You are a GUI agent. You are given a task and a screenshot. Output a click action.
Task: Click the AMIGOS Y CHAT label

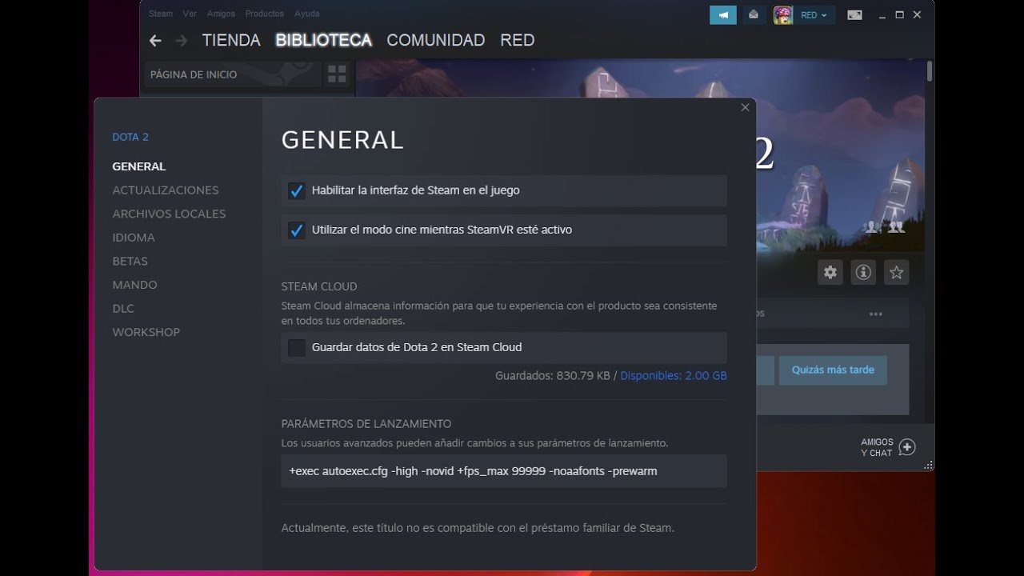click(877, 447)
